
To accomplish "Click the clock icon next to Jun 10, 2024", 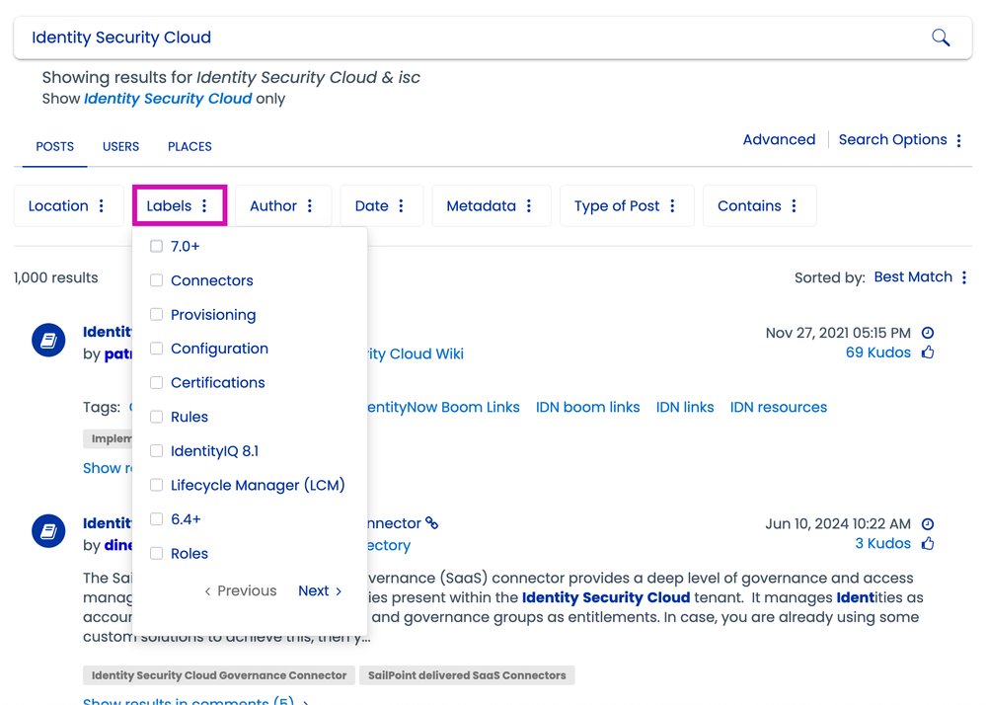I will pos(928,524).
